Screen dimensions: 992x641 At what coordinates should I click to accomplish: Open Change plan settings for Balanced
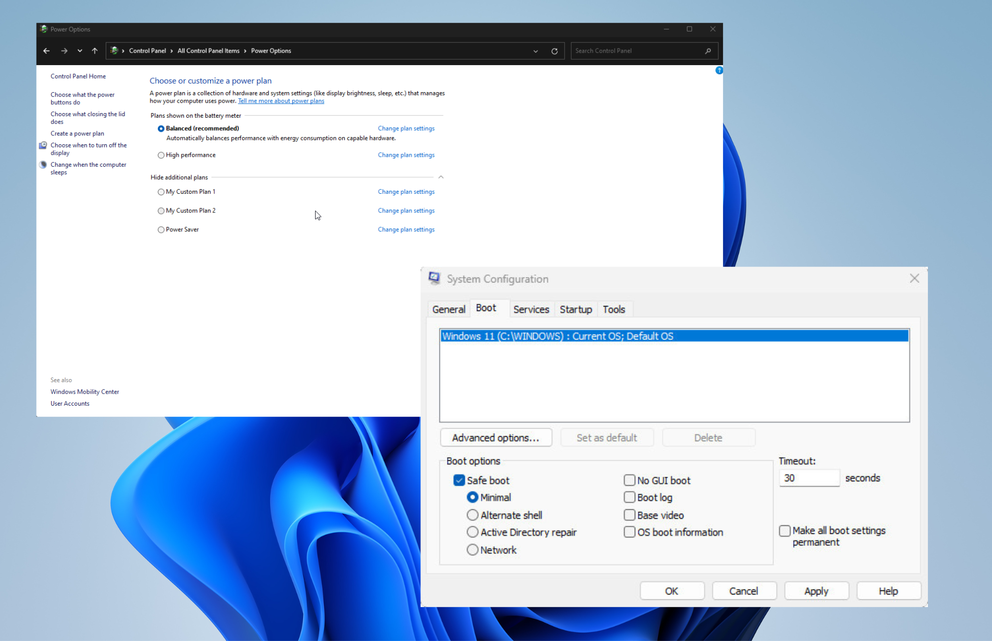coord(406,128)
